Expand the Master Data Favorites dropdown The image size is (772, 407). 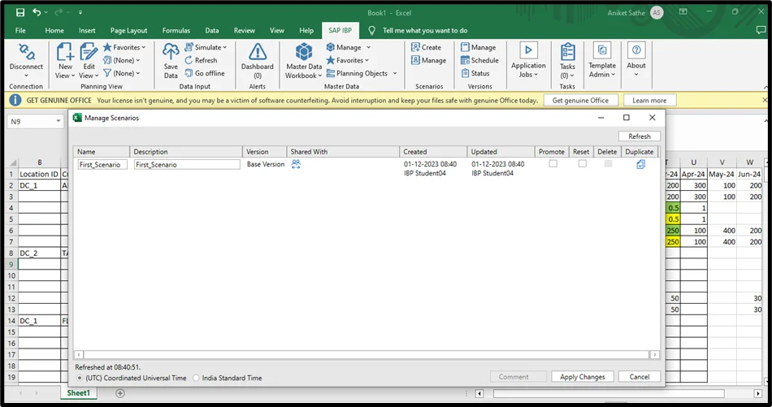coord(366,61)
